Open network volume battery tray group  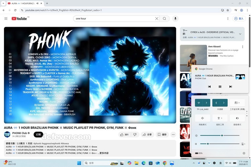231,163
